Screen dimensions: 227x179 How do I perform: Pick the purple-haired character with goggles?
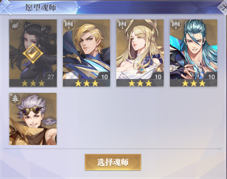(33, 119)
